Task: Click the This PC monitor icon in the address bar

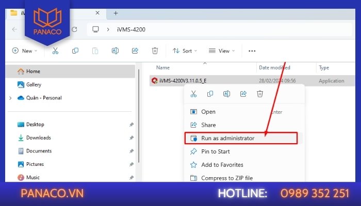Action: point(95,29)
